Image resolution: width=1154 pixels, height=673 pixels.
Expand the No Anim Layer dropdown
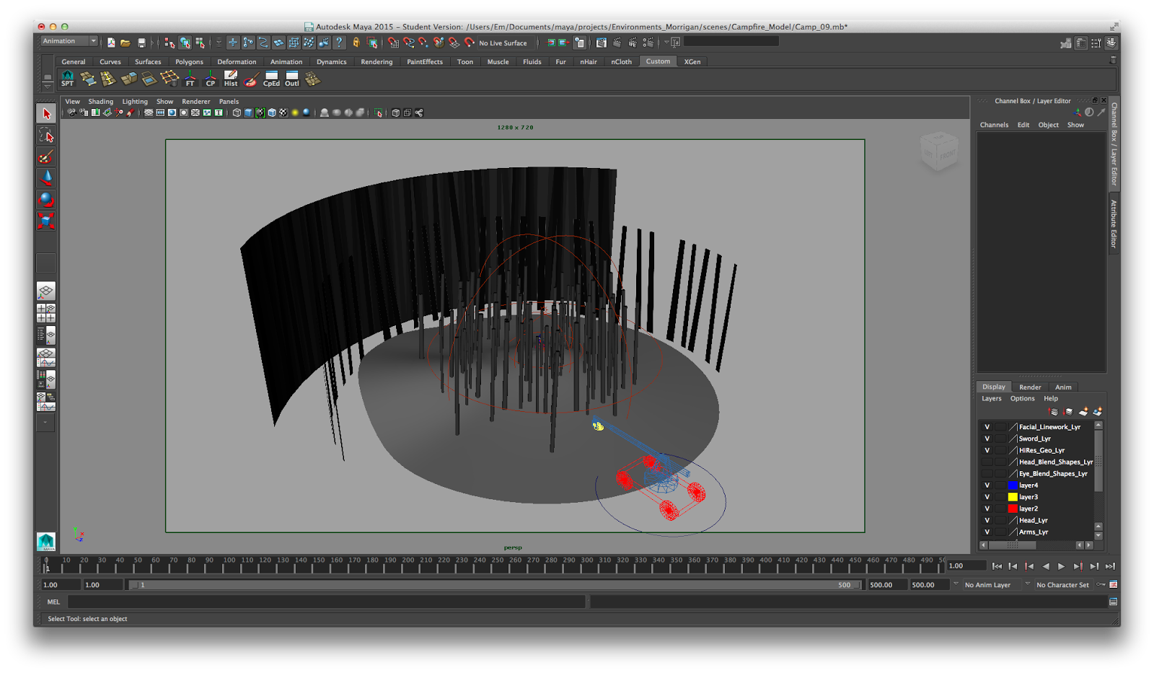tap(956, 585)
